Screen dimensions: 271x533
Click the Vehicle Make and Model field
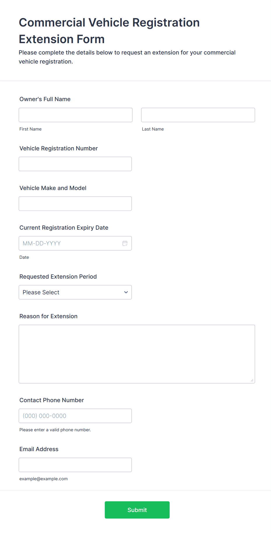click(x=75, y=204)
